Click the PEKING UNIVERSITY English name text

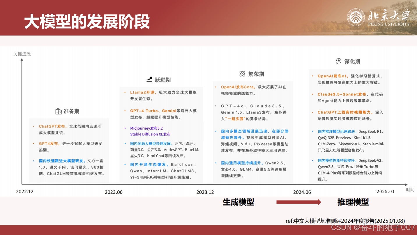coord(389,24)
